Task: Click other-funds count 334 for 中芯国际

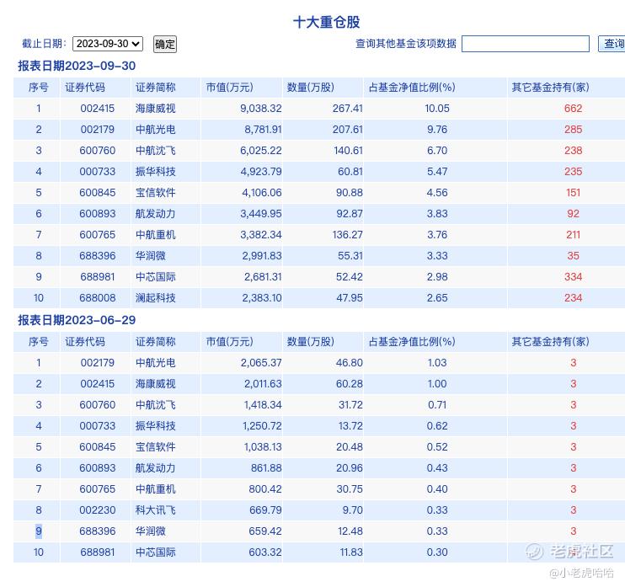Action: tap(573, 277)
